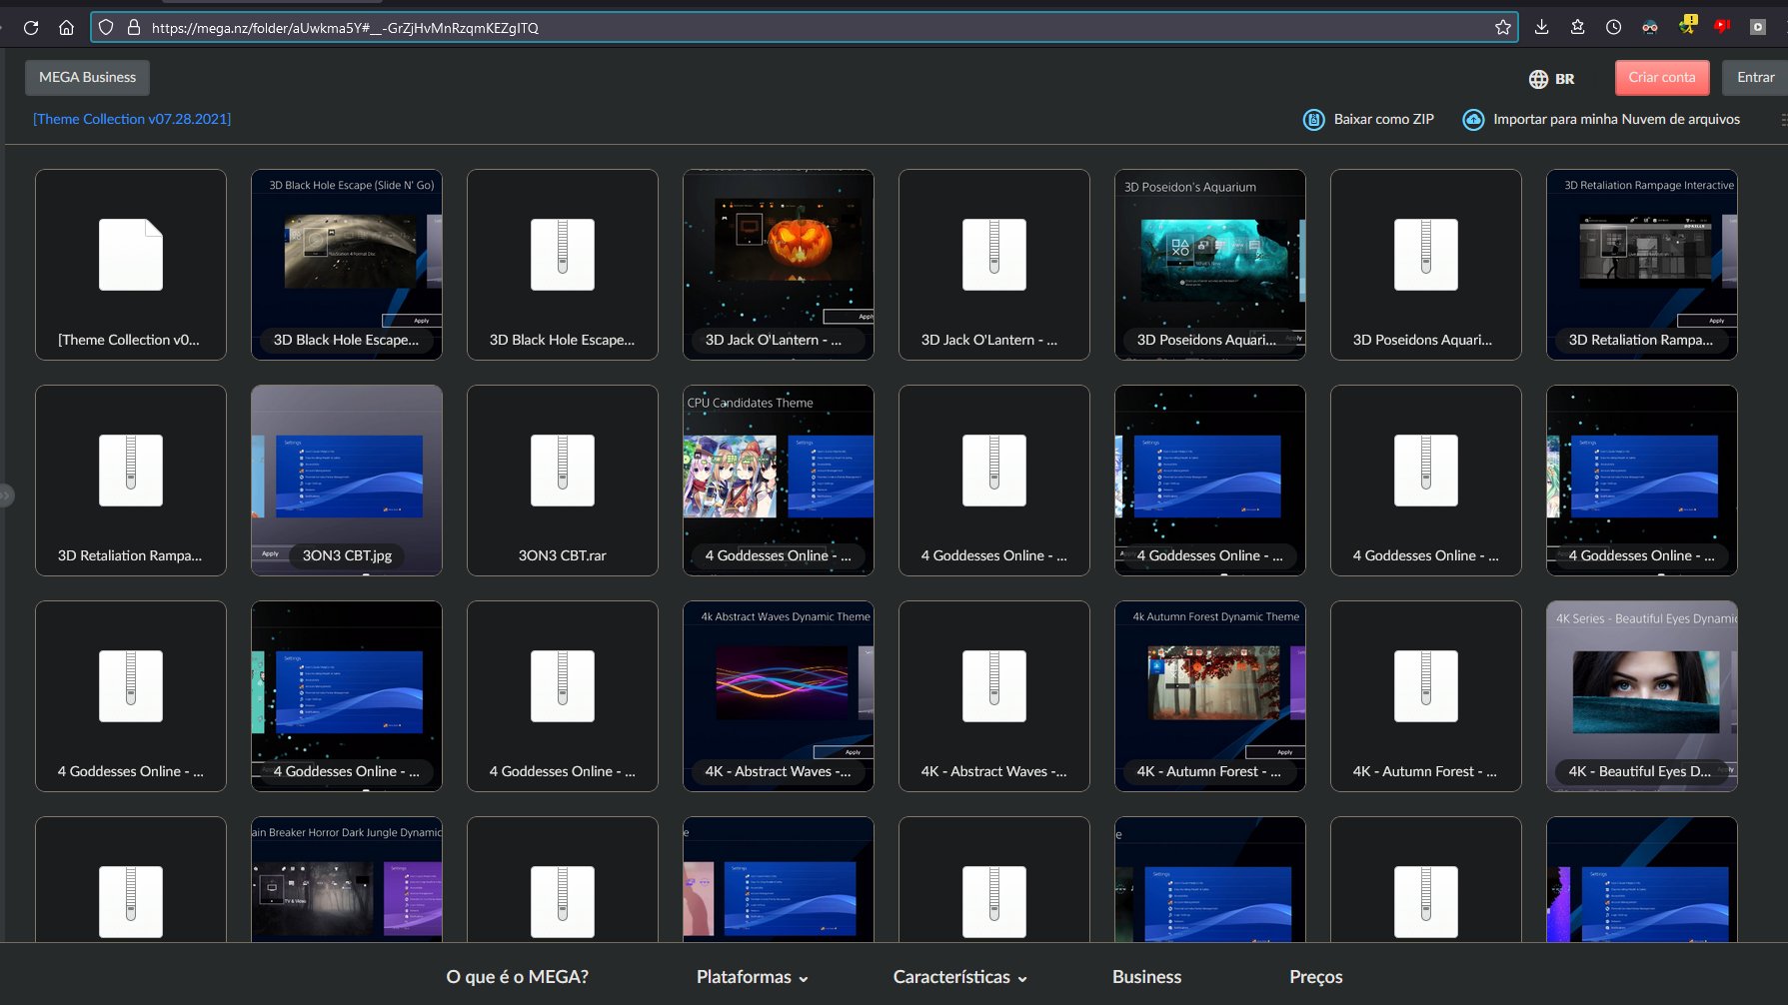Open the CPU Candidates Theme image
This screenshot has width=1788, height=1005.
tap(779, 481)
